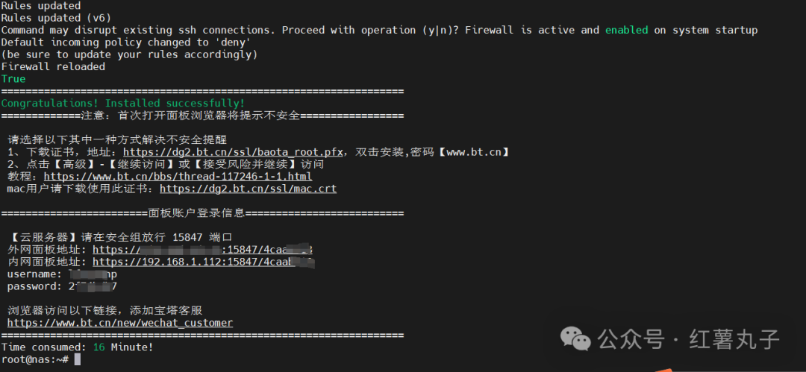Click the 'Firewall reloaded' output line
The image size is (806, 372).
[x=53, y=67]
